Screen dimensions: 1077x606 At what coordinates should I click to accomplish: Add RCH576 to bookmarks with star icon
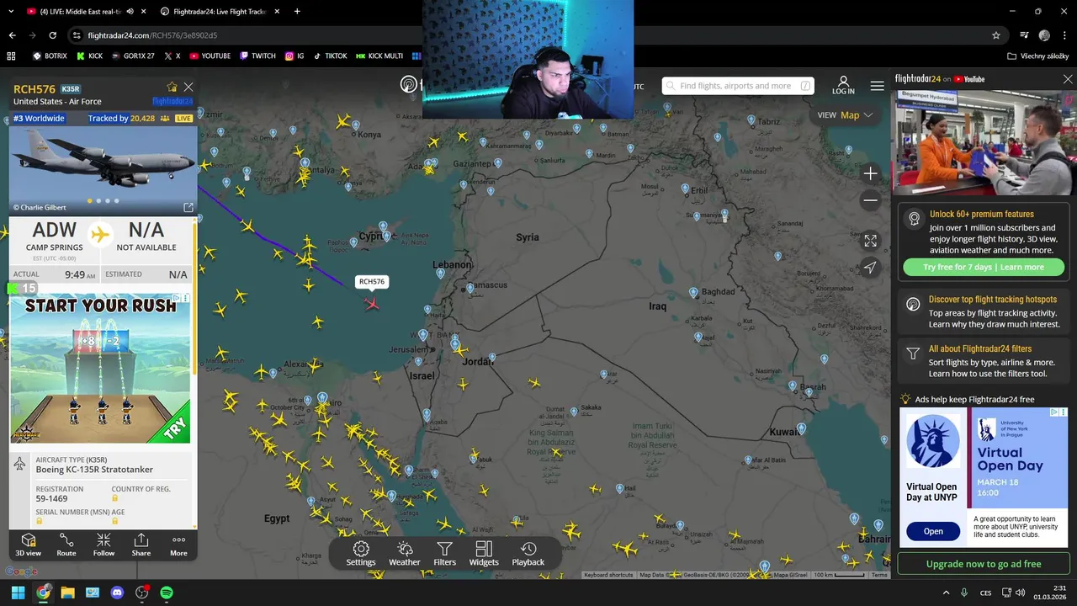pyautogui.click(x=172, y=87)
